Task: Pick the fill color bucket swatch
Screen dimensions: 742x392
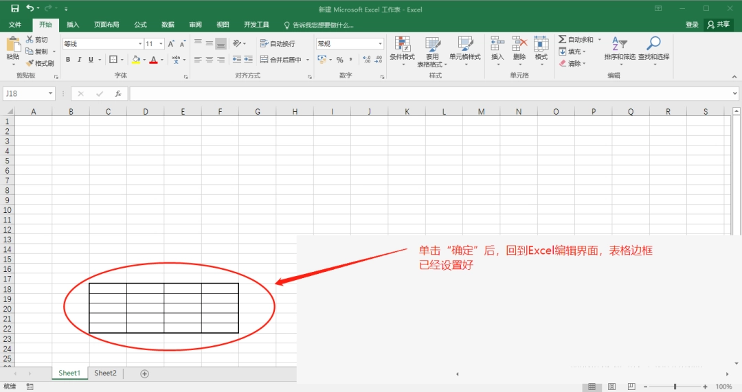Action: [136, 60]
